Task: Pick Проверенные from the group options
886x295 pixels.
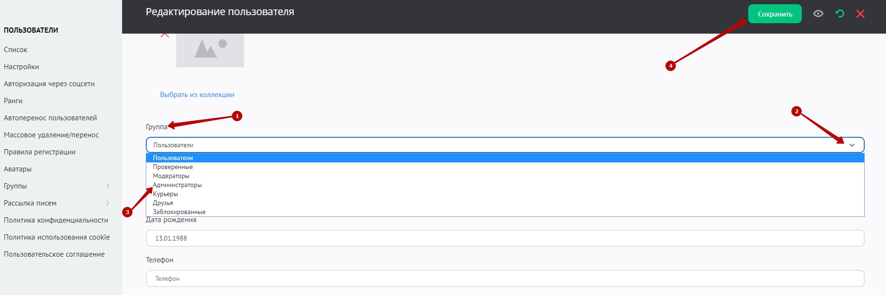Action: (x=173, y=167)
